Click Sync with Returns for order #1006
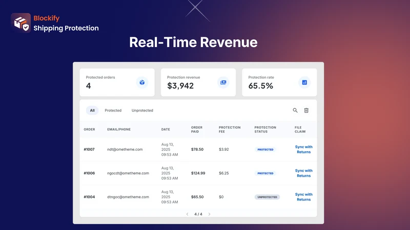Screen dimensions: 410x230 (x=303, y=173)
